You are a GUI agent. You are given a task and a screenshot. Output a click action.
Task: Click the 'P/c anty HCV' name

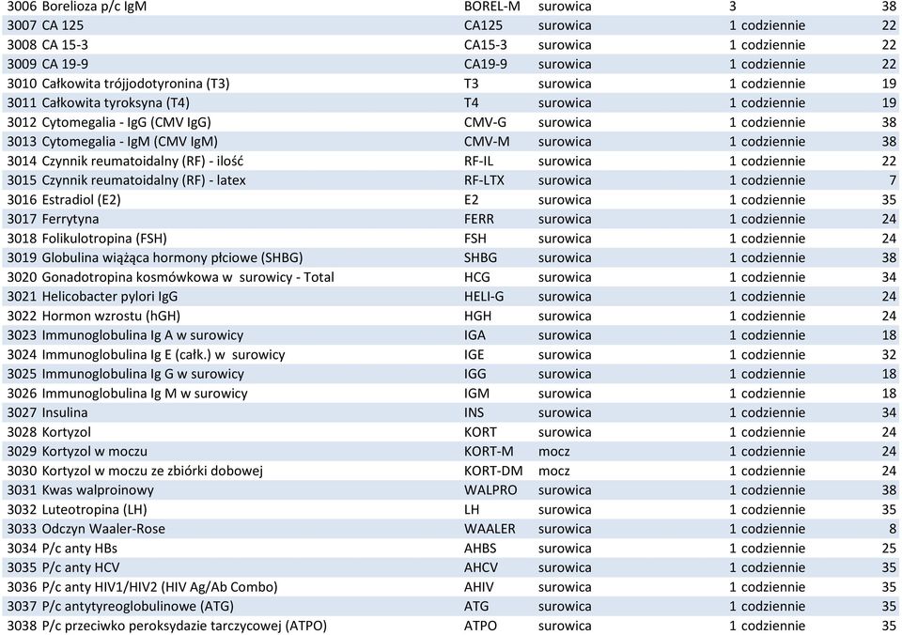(x=81, y=567)
